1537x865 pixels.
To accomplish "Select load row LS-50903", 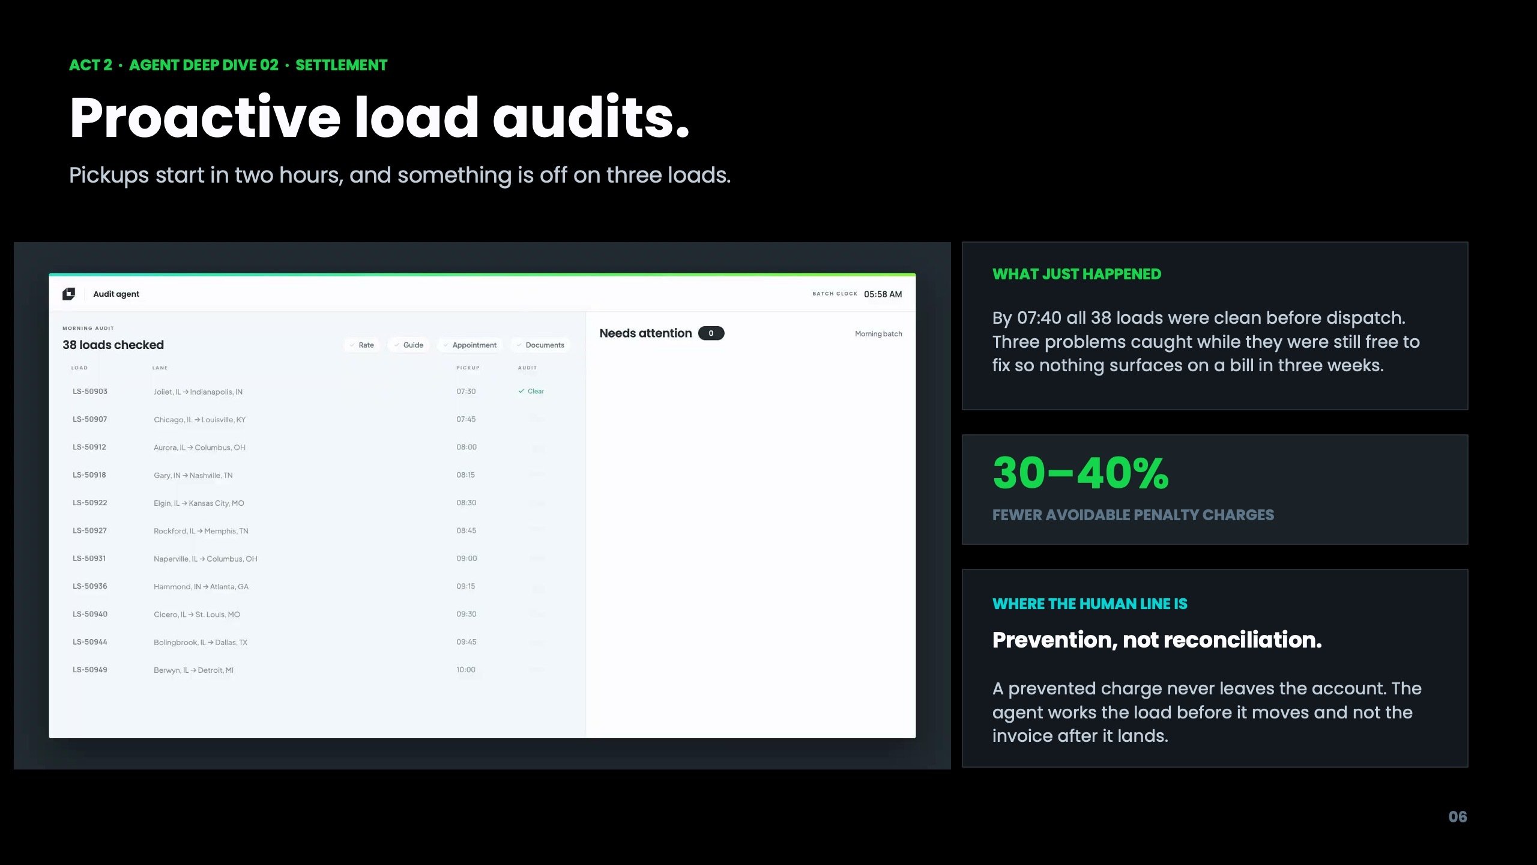I will (317, 392).
